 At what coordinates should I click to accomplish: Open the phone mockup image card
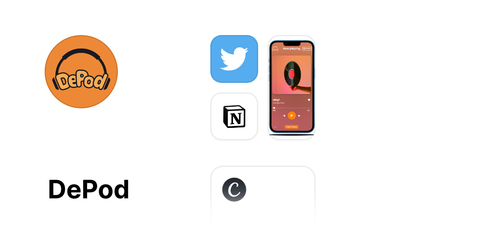292,88
